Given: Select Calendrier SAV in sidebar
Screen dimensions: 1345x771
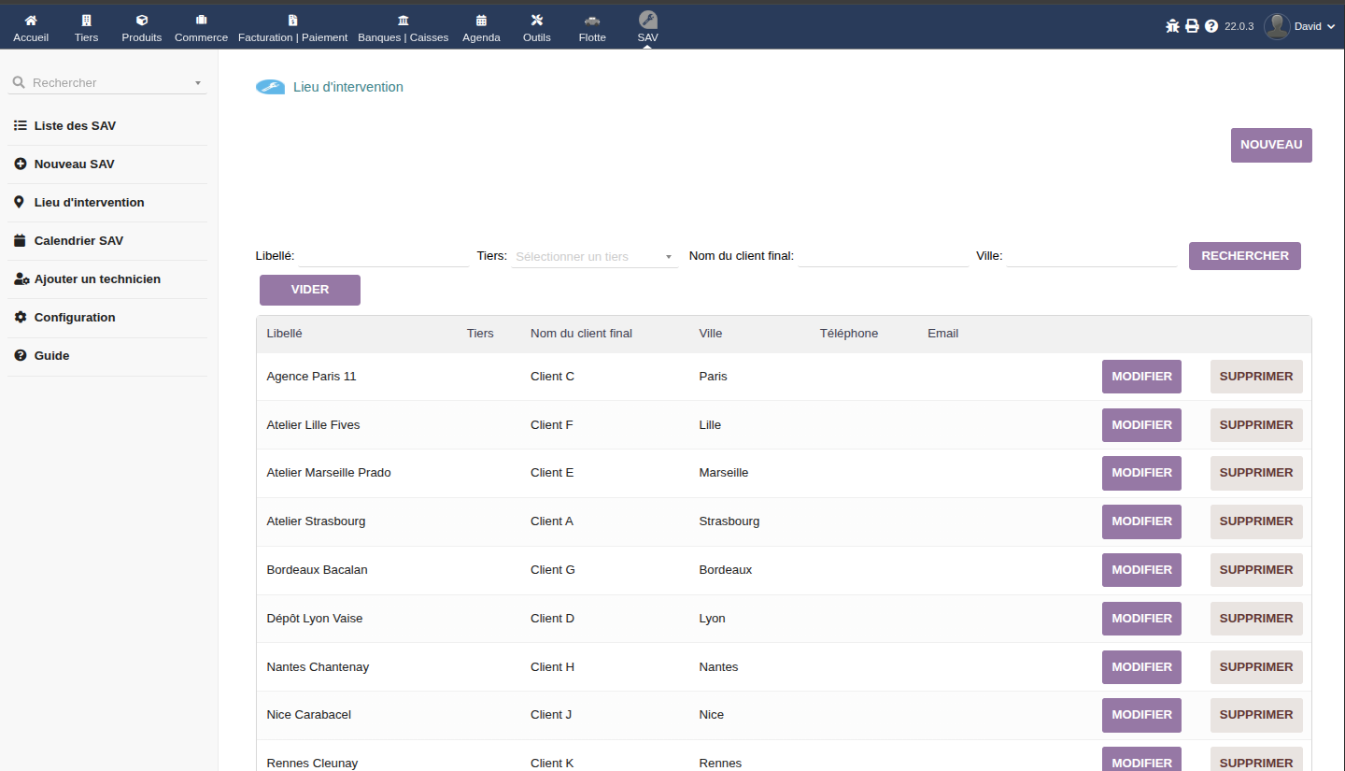Looking at the screenshot, I should (78, 241).
